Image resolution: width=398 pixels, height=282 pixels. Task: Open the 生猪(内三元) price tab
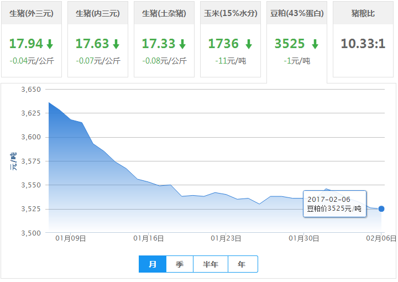[x=98, y=39]
